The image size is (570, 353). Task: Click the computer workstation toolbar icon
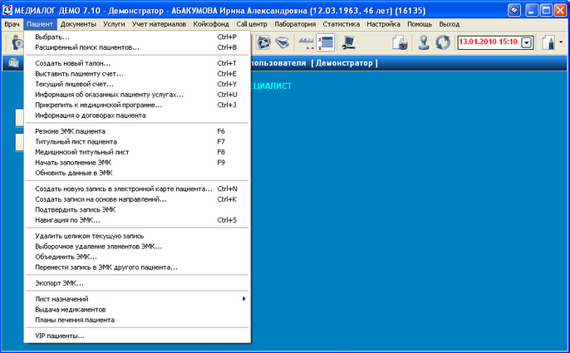click(x=349, y=42)
